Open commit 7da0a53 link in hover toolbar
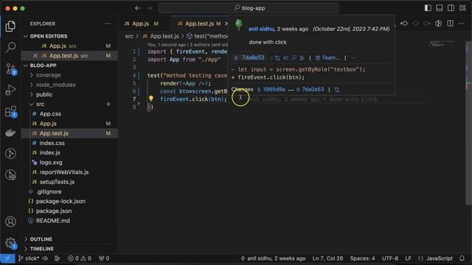Viewport: 472px width, 265px height. [250, 57]
